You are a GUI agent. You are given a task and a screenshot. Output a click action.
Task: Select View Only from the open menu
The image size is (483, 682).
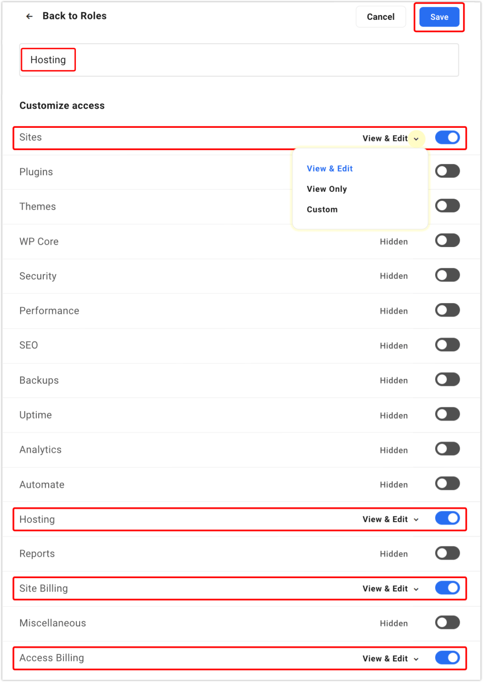click(x=327, y=189)
